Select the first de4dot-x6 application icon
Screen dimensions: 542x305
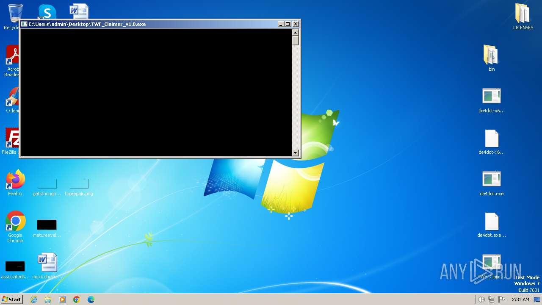click(492, 100)
